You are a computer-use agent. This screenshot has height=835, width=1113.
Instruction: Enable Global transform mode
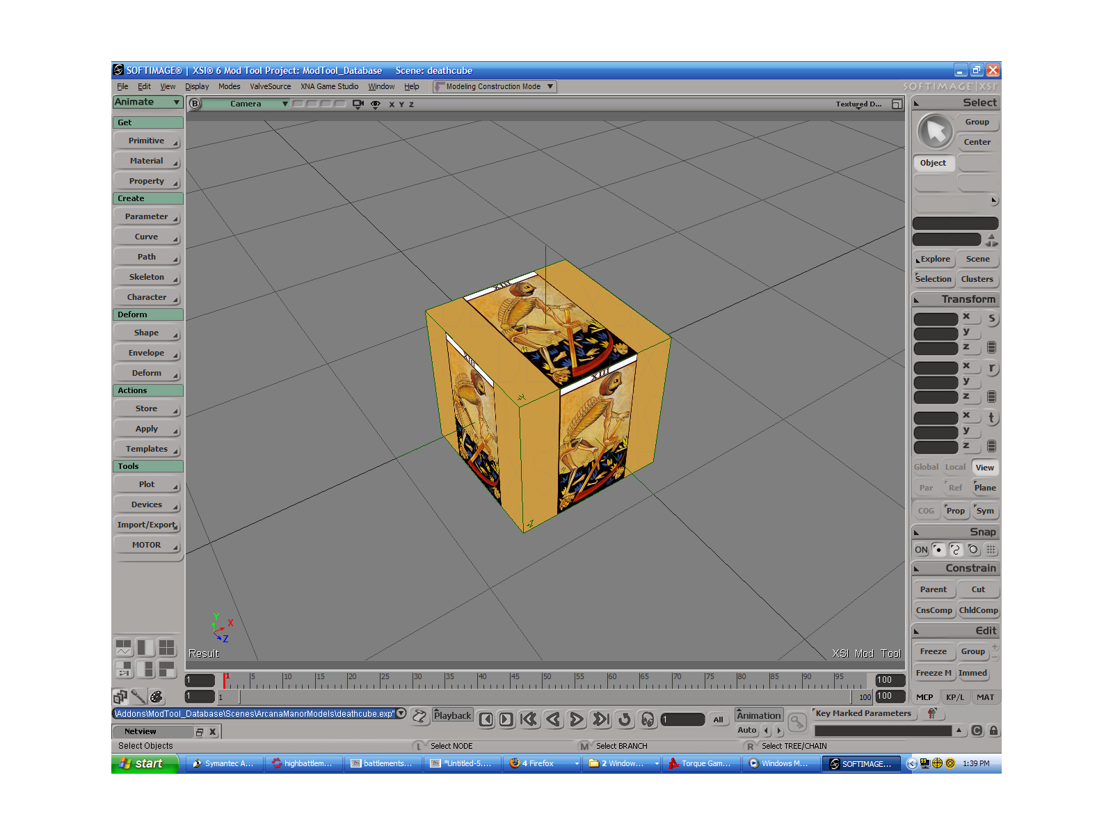926,467
